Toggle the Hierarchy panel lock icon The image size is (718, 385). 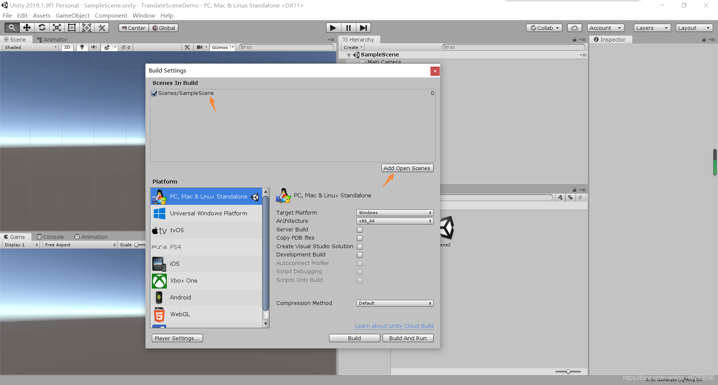574,40
